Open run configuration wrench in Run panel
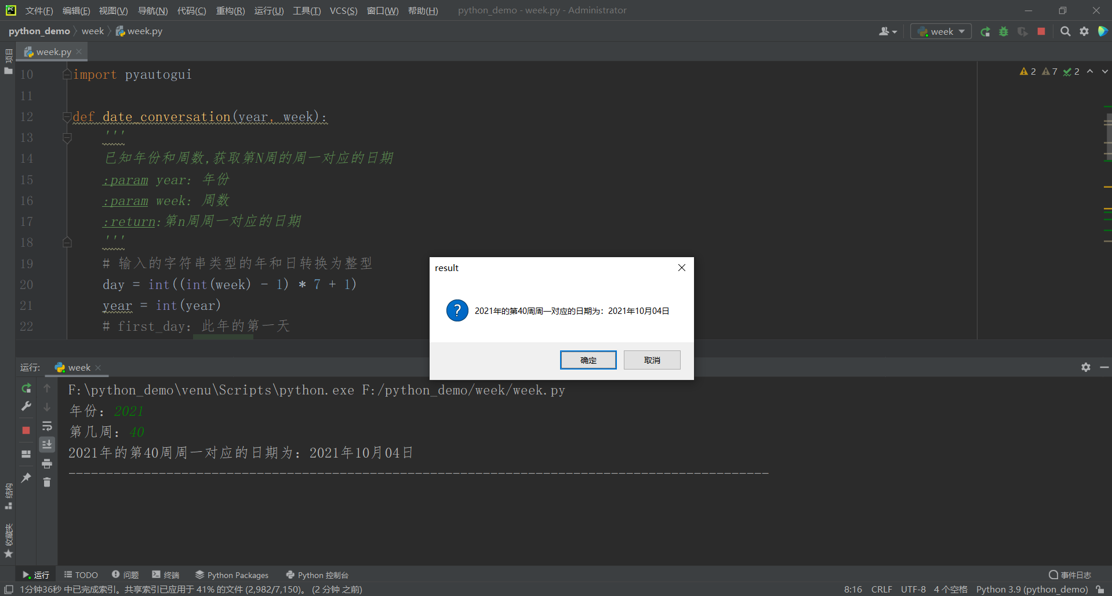This screenshot has width=1112, height=596. [26, 407]
